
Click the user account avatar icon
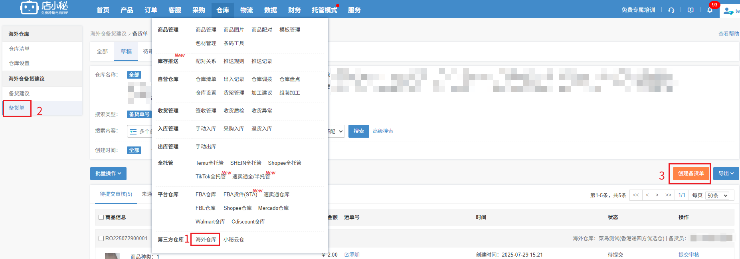pos(728,11)
